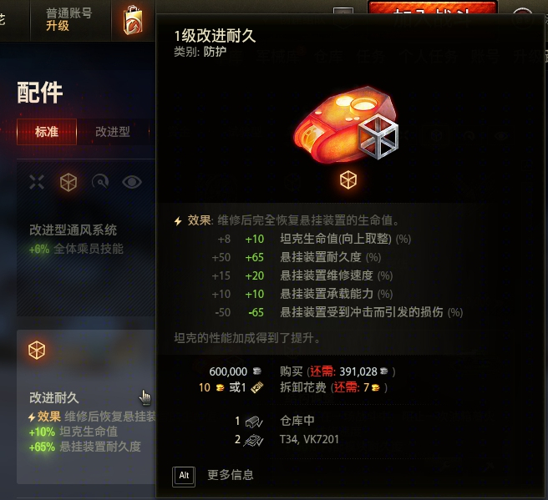Select the survivability cube filter icon
The height and width of the screenshot is (500, 548).
click(x=68, y=182)
